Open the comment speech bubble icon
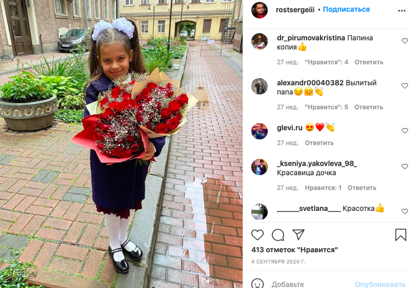This screenshot has width=409, height=288. tap(278, 235)
